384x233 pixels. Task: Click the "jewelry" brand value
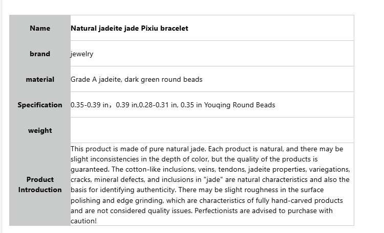pyautogui.click(x=82, y=54)
